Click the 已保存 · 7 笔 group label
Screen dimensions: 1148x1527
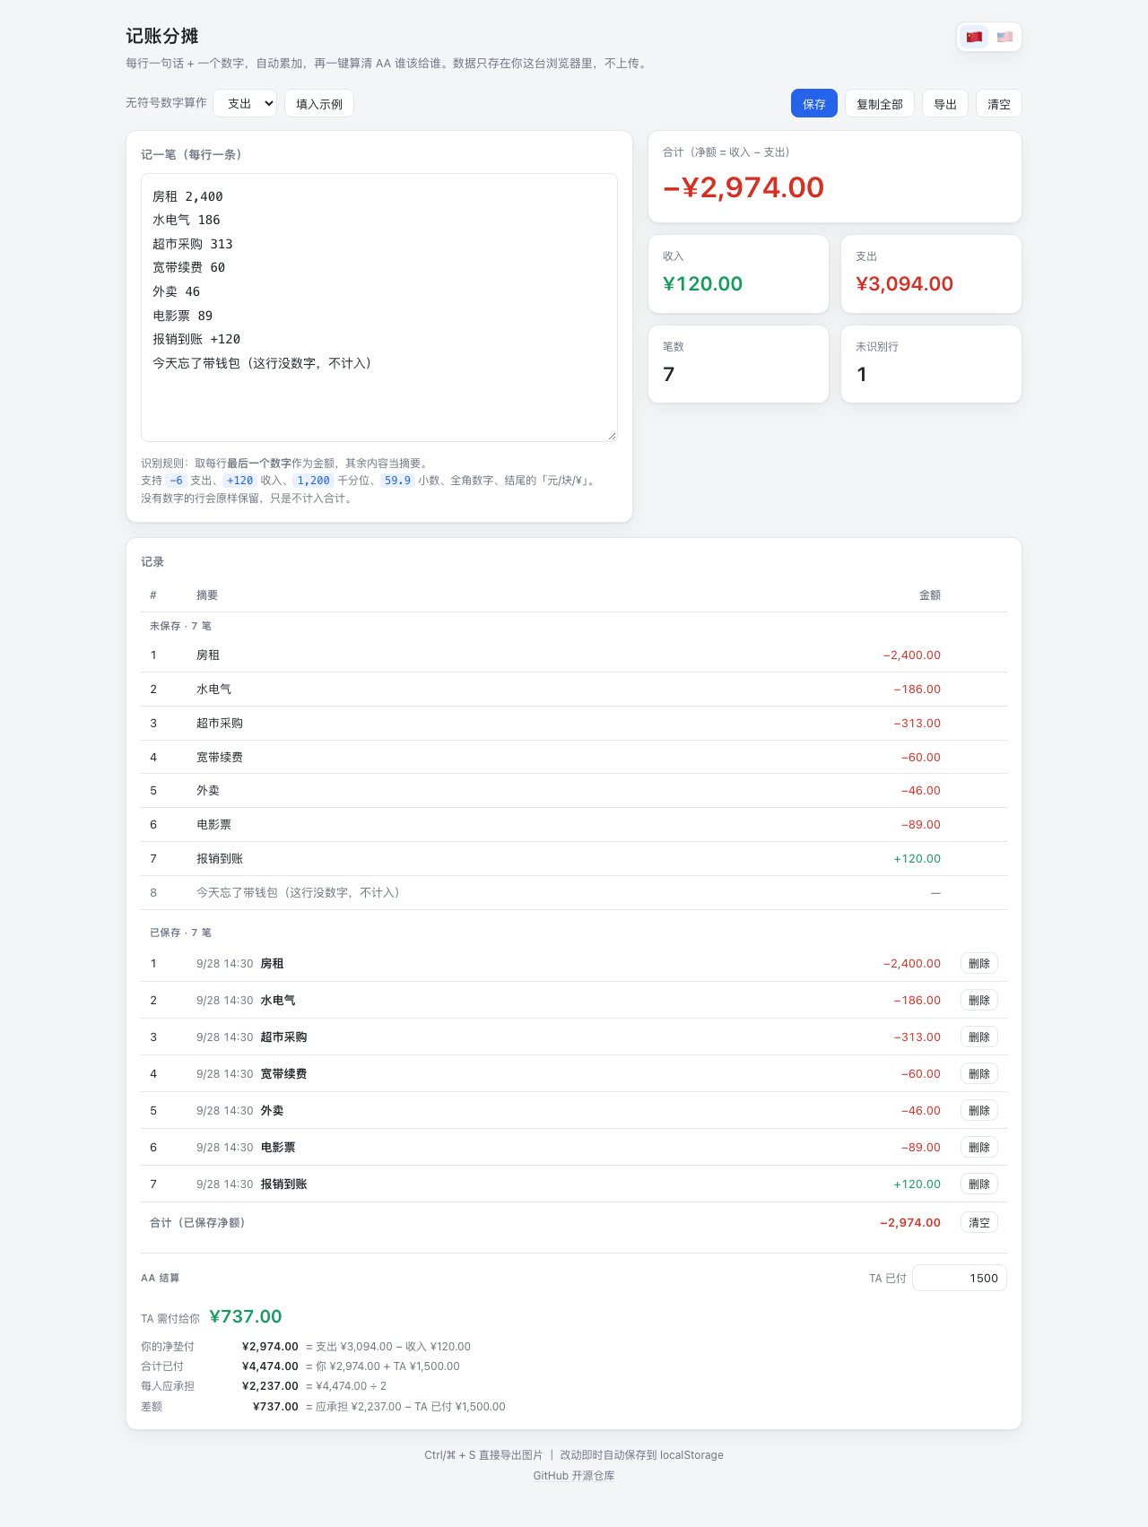(180, 933)
